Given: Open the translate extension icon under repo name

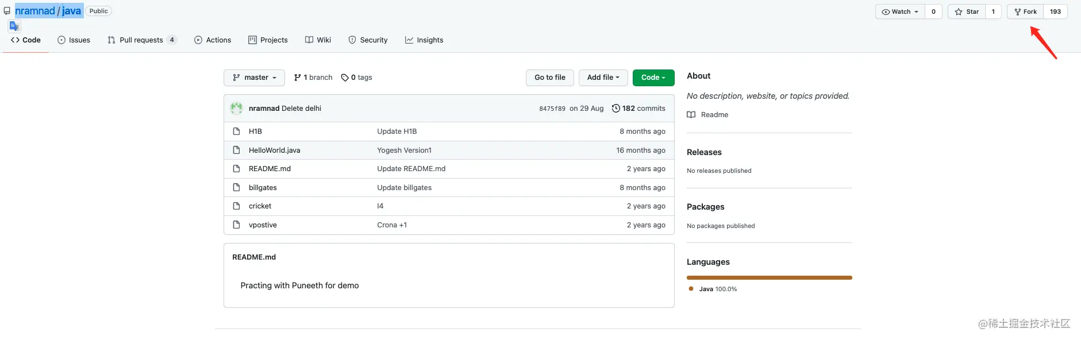Looking at the screenshot, I should (x=14, y=26).
